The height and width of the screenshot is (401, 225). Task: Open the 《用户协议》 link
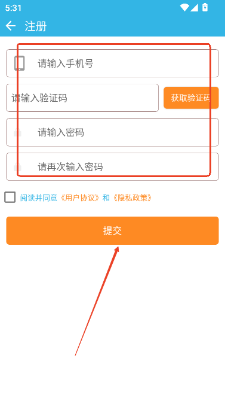pyautogui.click(x=79, y=198)
